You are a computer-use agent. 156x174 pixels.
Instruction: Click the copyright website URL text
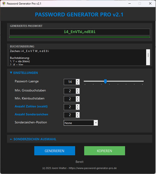tap(93, 168)
